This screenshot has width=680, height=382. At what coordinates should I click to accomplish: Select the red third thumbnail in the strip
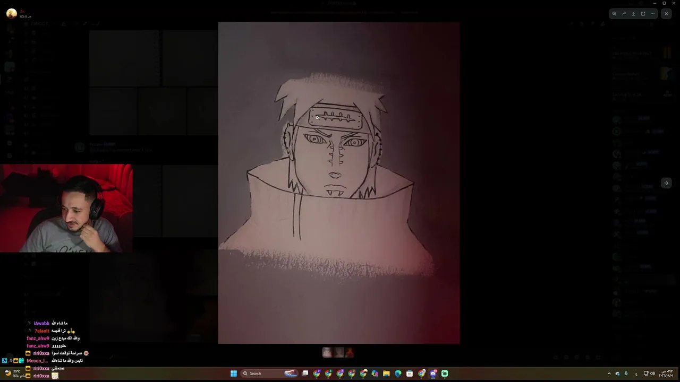point(349,352)
